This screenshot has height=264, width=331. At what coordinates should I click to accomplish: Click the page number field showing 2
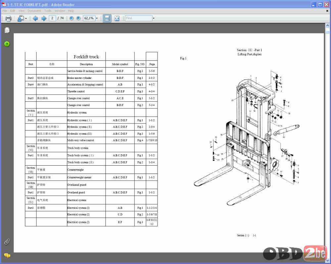tap(52, 18)
